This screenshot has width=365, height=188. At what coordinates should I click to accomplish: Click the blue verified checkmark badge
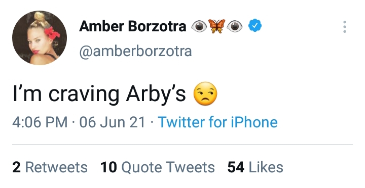click(255, 26)
